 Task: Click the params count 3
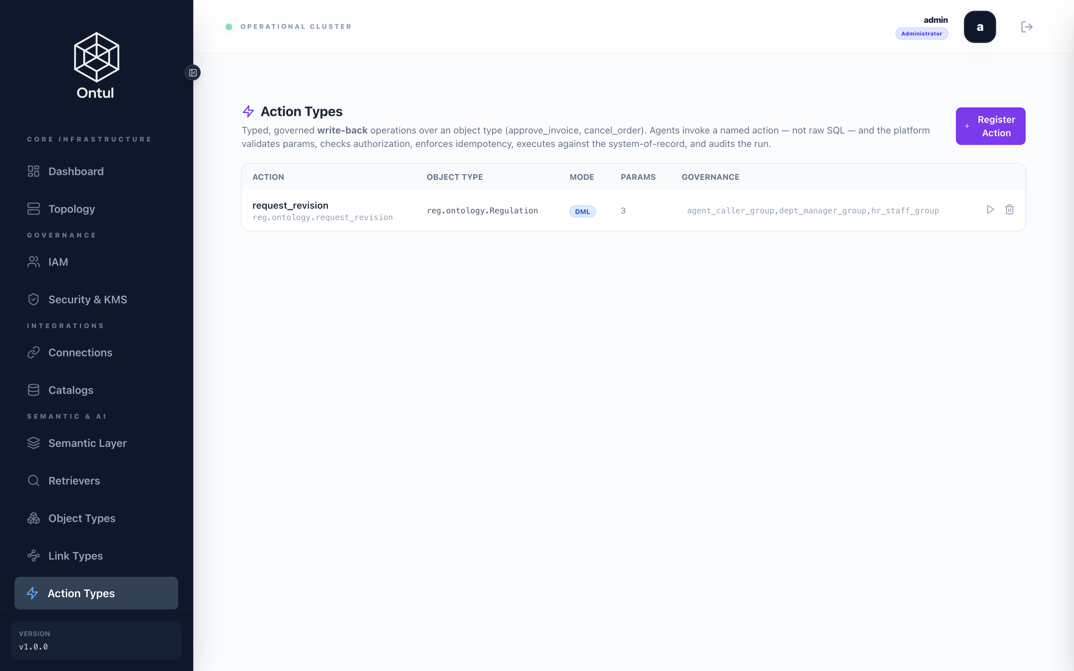(623, 211)
